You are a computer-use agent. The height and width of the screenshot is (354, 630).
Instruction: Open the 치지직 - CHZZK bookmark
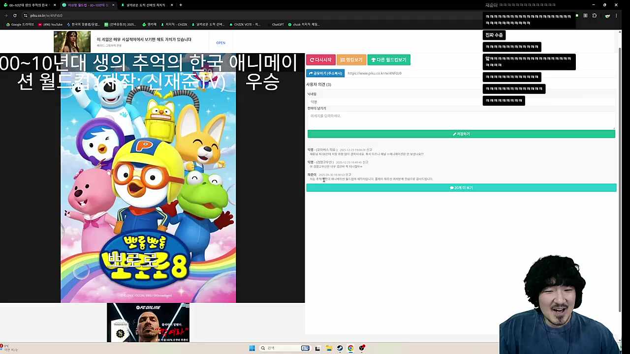tap(174, 25)
